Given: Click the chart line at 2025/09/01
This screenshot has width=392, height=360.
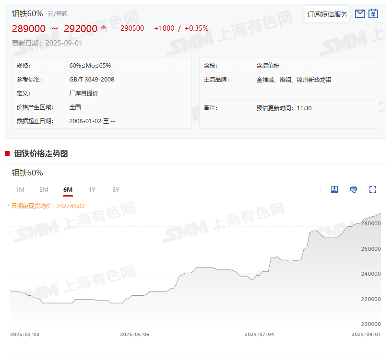Looking at the screenshot, I should click(380, 214).
